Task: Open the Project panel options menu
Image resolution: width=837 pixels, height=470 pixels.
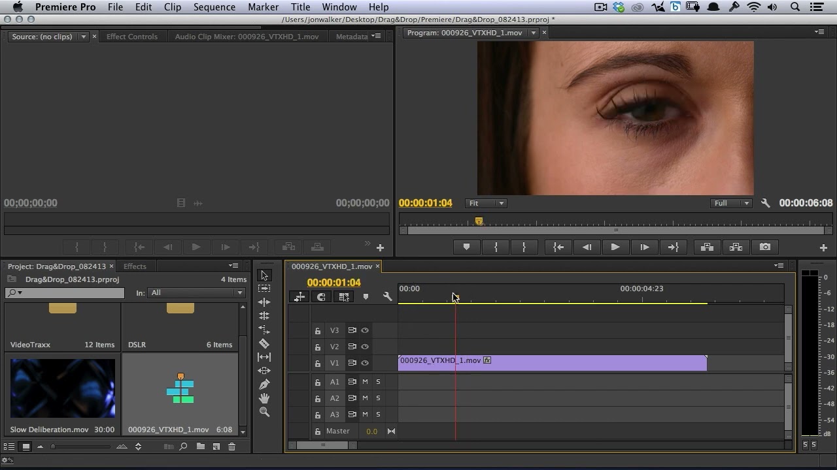Action: (x=233, y=266)
